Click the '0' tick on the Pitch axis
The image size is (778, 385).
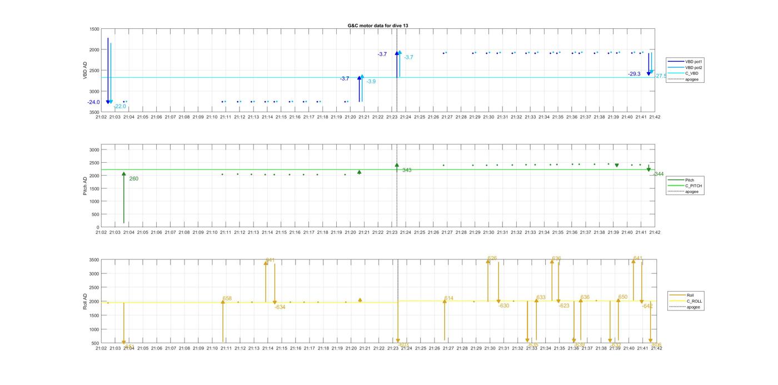(x=98, y=228)
